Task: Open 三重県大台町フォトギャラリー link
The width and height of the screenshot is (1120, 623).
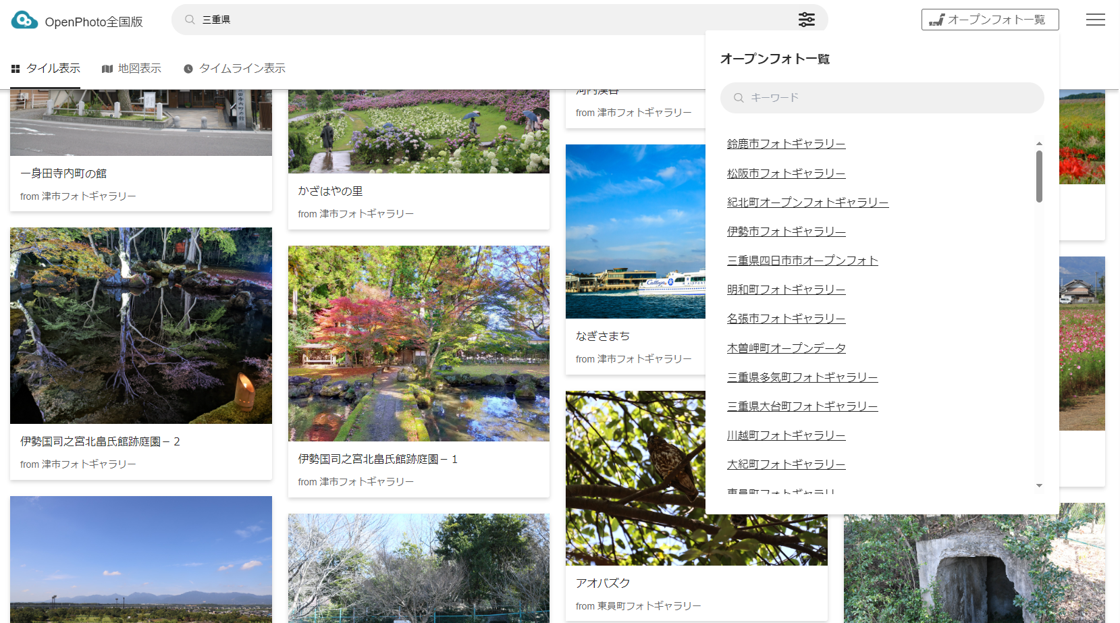Action: click(802, 406)
